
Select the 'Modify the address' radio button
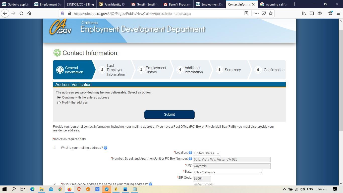coord(59,103)
